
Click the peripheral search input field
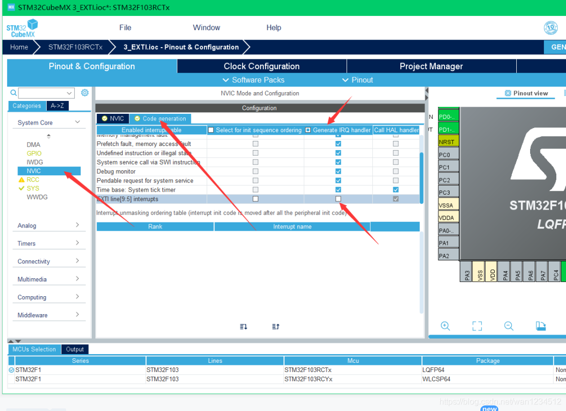(x=46, y=93)
